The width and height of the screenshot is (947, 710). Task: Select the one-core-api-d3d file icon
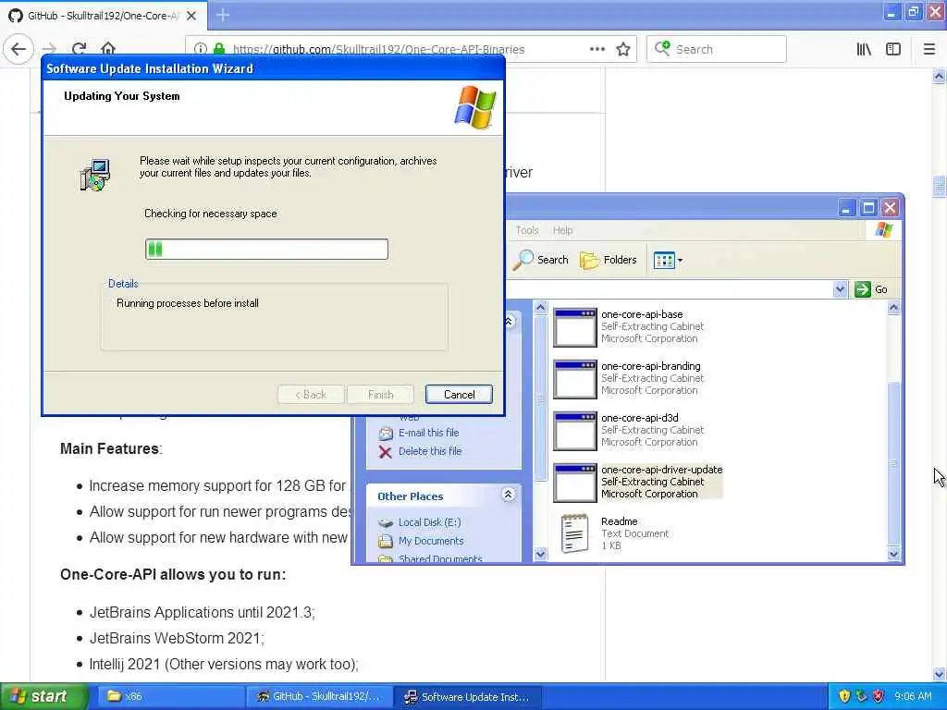[575, 431]
